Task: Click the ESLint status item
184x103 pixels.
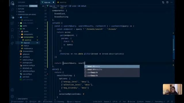Action: click(140, 102)
